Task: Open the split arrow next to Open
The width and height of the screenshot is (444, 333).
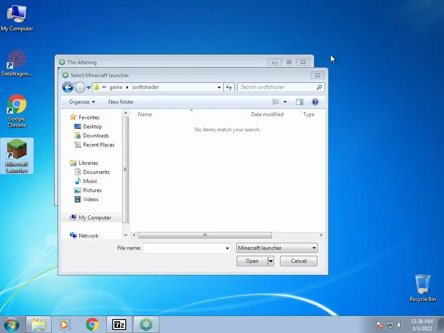Action: click(271, 261)
